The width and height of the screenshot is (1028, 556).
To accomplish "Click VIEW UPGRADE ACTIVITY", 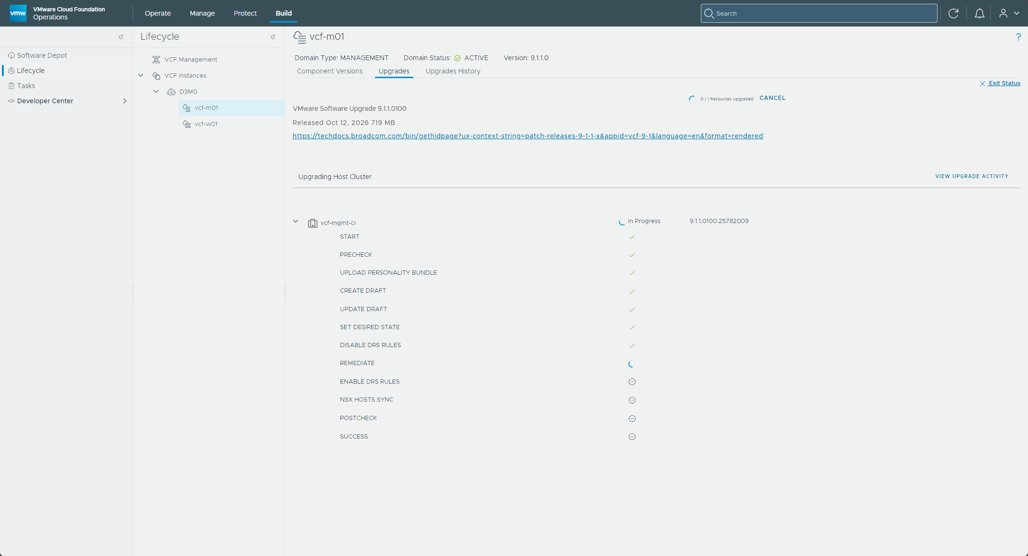I will (x=972, y=176).
